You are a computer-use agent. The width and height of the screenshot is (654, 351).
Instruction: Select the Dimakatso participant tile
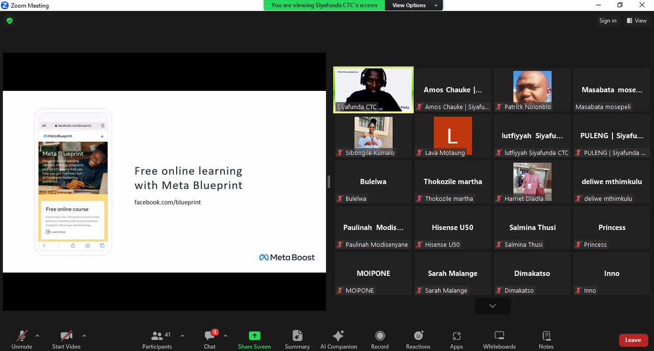click(532, 273)
